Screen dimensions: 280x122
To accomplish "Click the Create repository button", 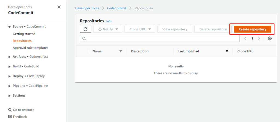I will [x=252, y=29].
